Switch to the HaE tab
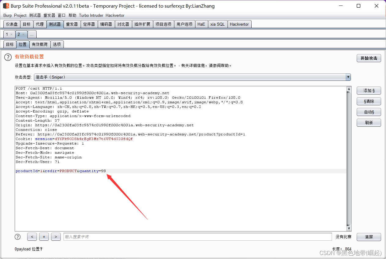386x259 pixels. tap(201, 24)
